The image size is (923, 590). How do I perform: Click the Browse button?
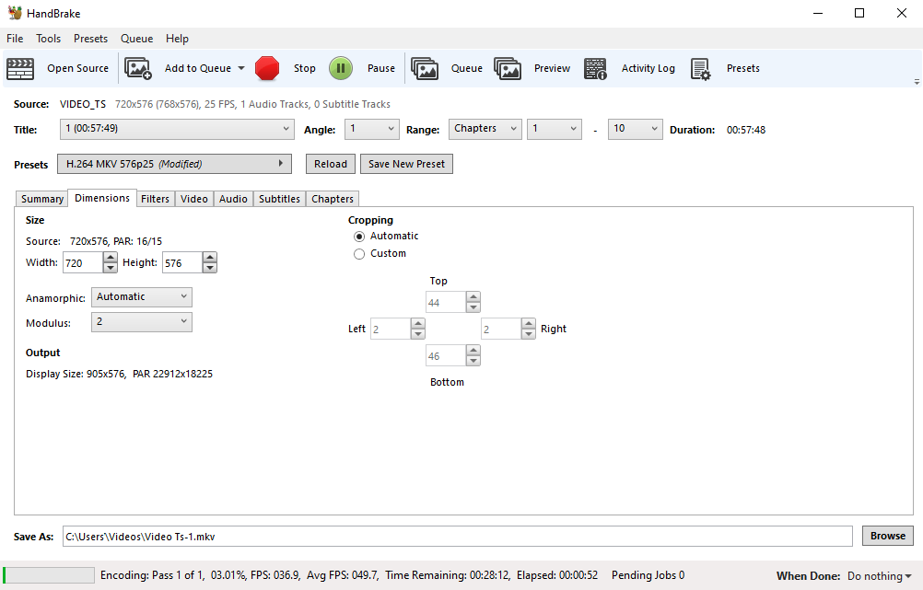888,536
